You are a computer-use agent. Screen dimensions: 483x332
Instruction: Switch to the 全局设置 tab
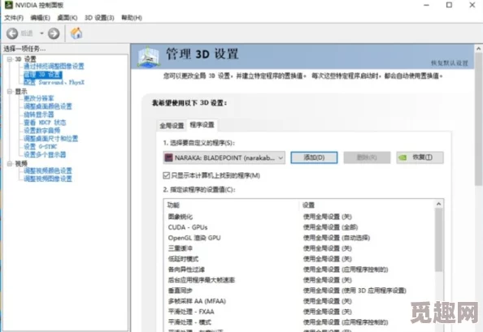172,126
